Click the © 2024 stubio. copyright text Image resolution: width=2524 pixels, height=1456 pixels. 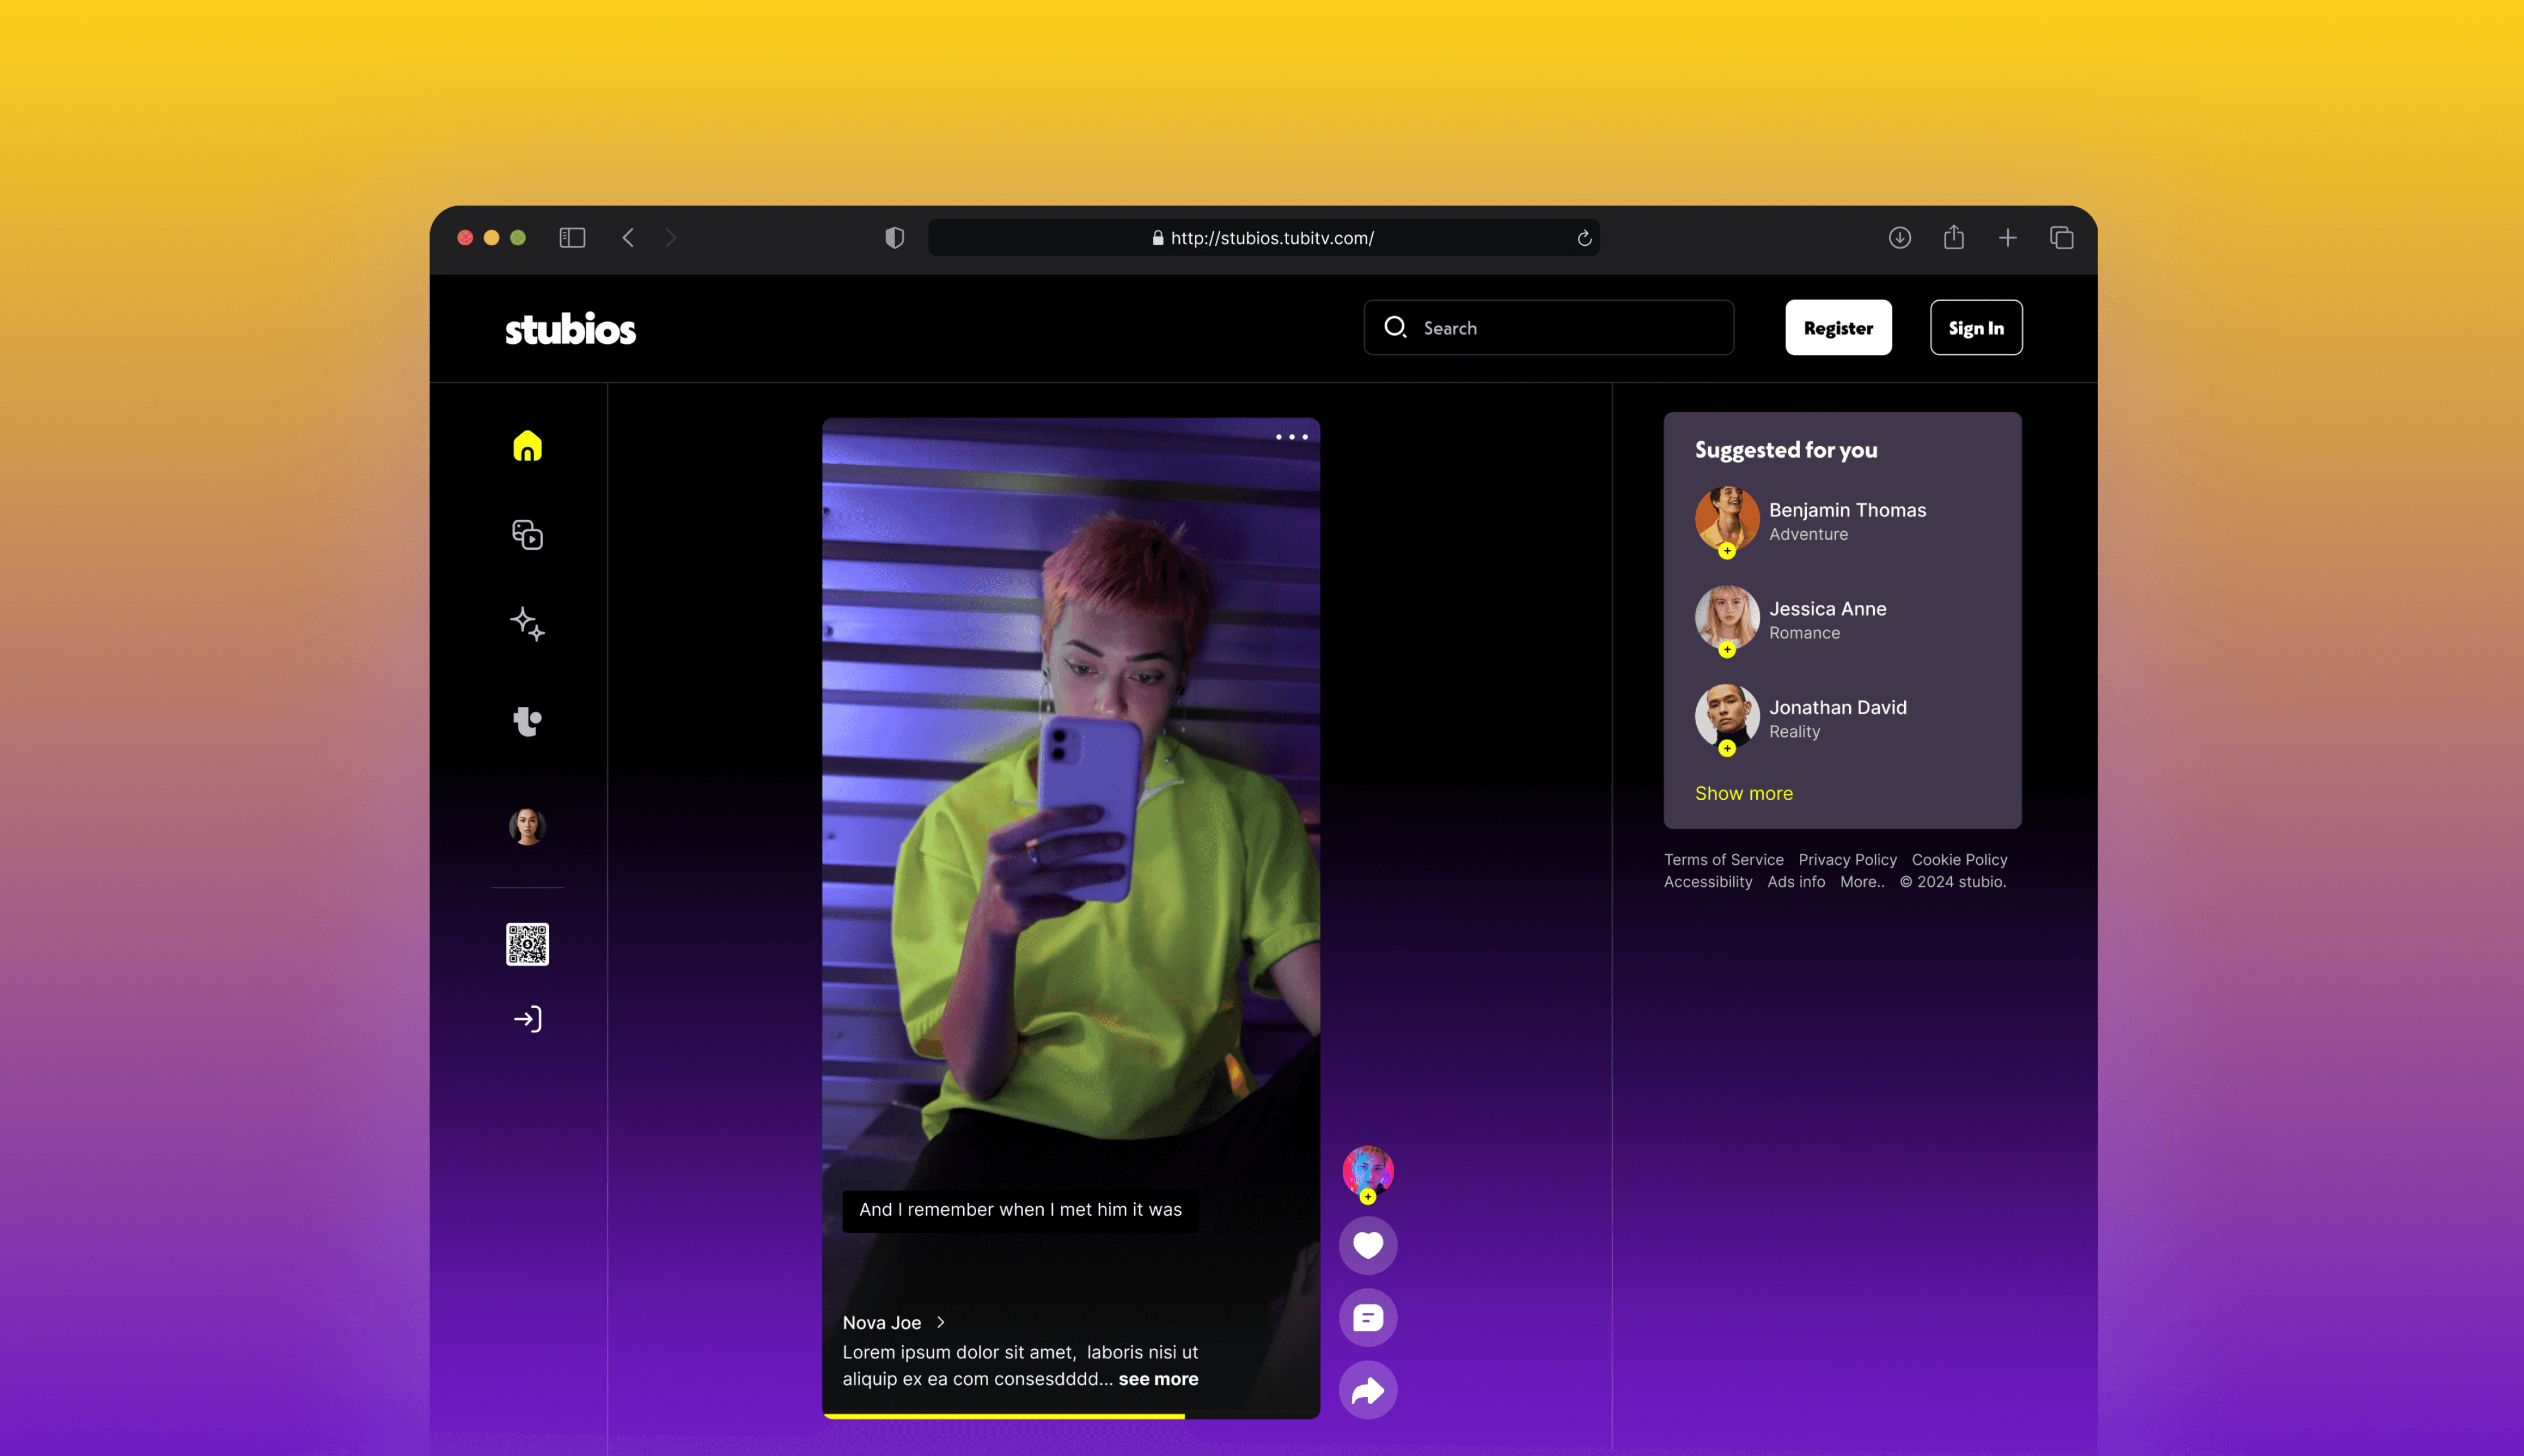tap(1953, 882)
